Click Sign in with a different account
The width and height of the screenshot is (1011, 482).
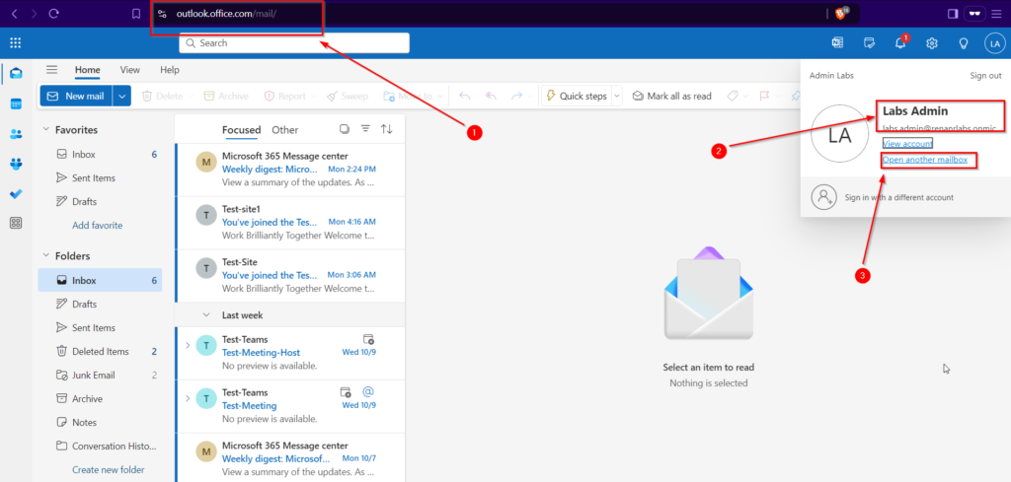coord(898,197)
